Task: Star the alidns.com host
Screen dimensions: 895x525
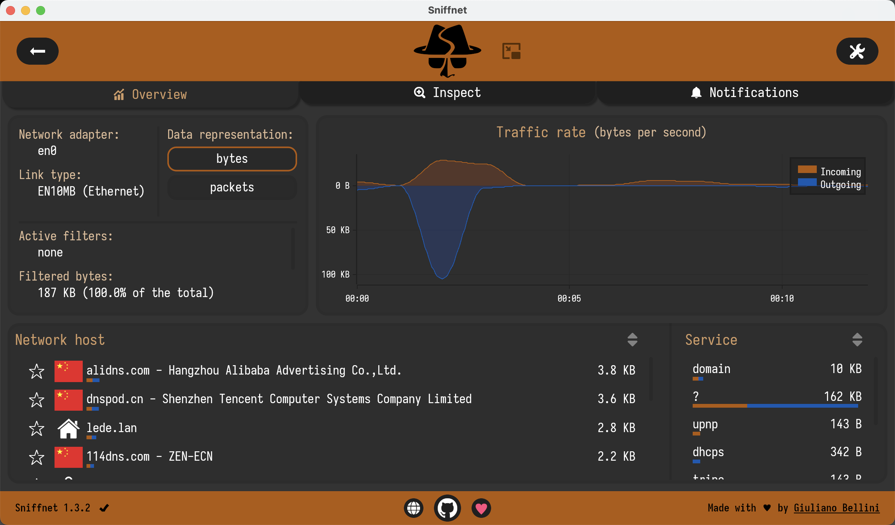Action: click(36, 371)
